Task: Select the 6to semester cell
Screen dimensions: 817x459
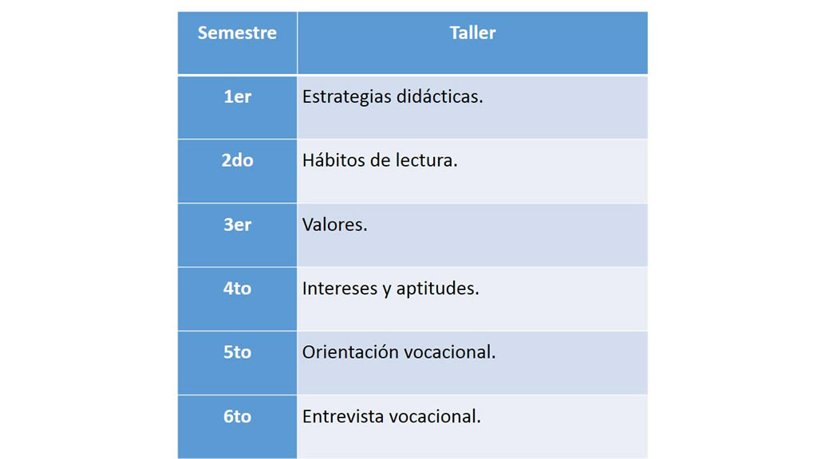Action: tap(237, 416)
